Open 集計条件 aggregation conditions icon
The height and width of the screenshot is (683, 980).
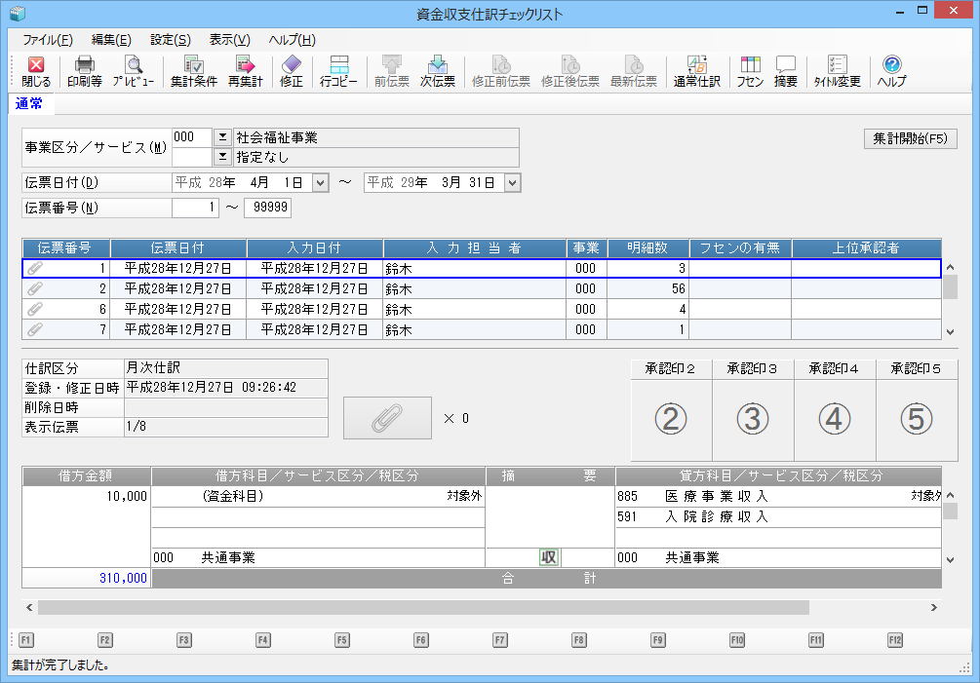(194, 71)
